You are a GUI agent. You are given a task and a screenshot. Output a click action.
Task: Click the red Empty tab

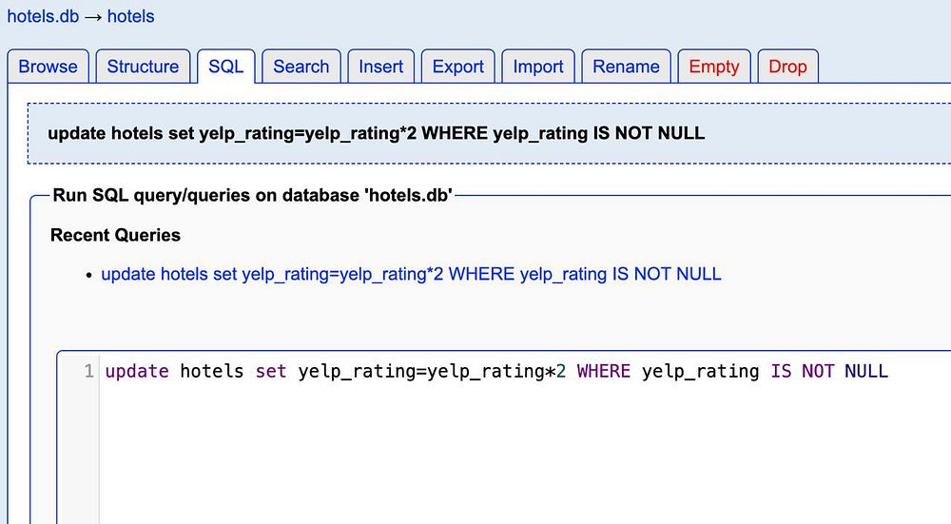[x=714, y=67]
